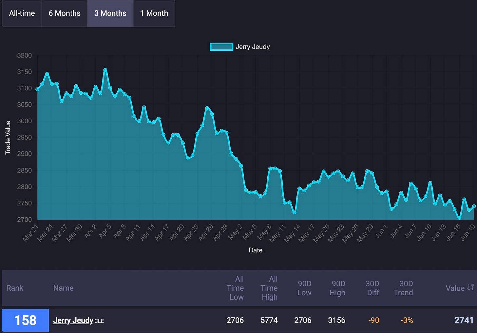Click the -3% 30D Trend value

pyautogui.click(x=407, y=320)
